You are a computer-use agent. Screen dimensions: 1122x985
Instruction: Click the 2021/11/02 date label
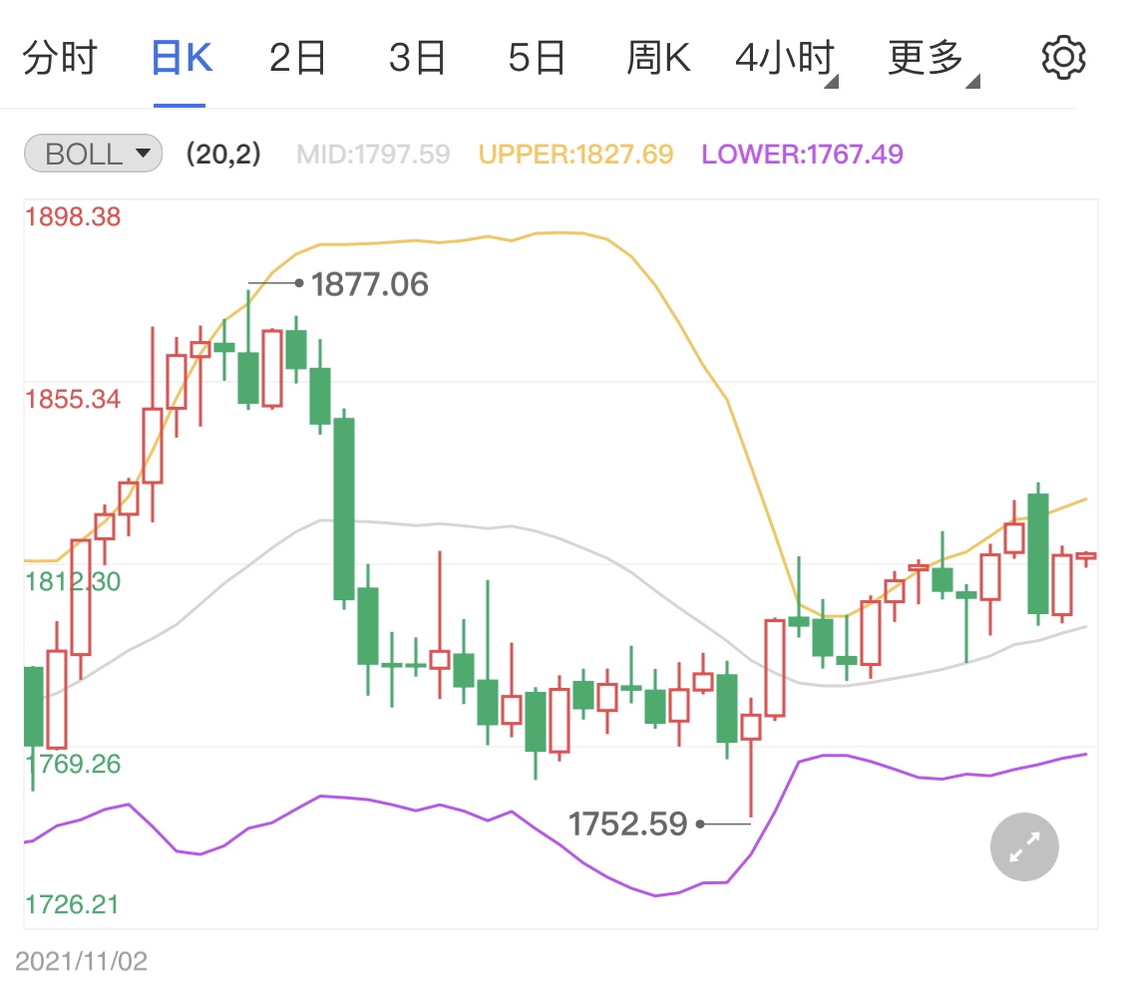(x=82, y=961)
